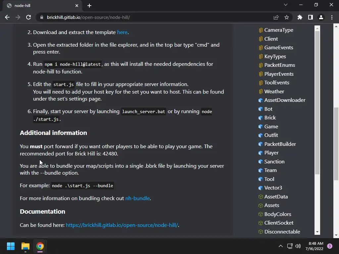Screen dimensions: 339x254
Task: Click the main page scrollbar thumb
Action: [336, 144]
